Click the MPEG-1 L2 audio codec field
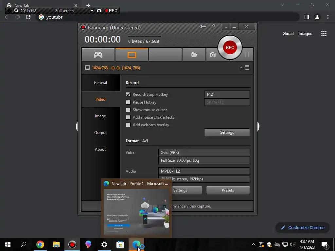This screenshot has width=335, height=251. coord(204,171)
